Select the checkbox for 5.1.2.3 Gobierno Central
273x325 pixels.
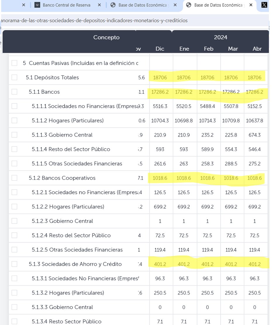[14, 221]
